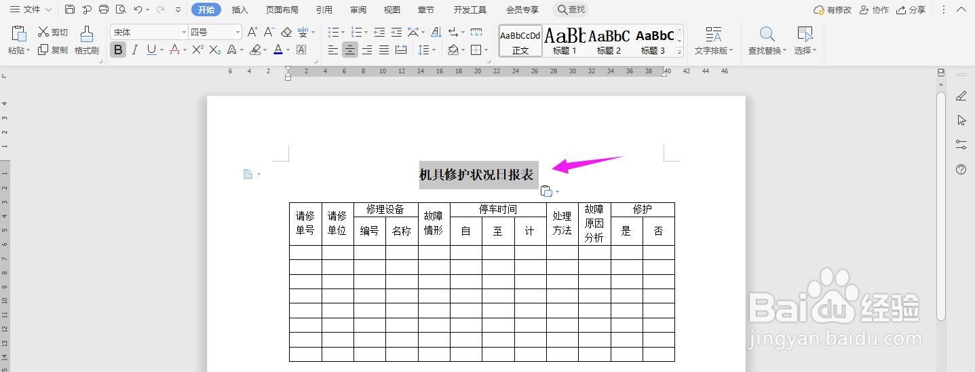The height and width of the screenshot is (372, 975).
Task: Switch to the 插入 tab
Action: [x=240, y=10]
